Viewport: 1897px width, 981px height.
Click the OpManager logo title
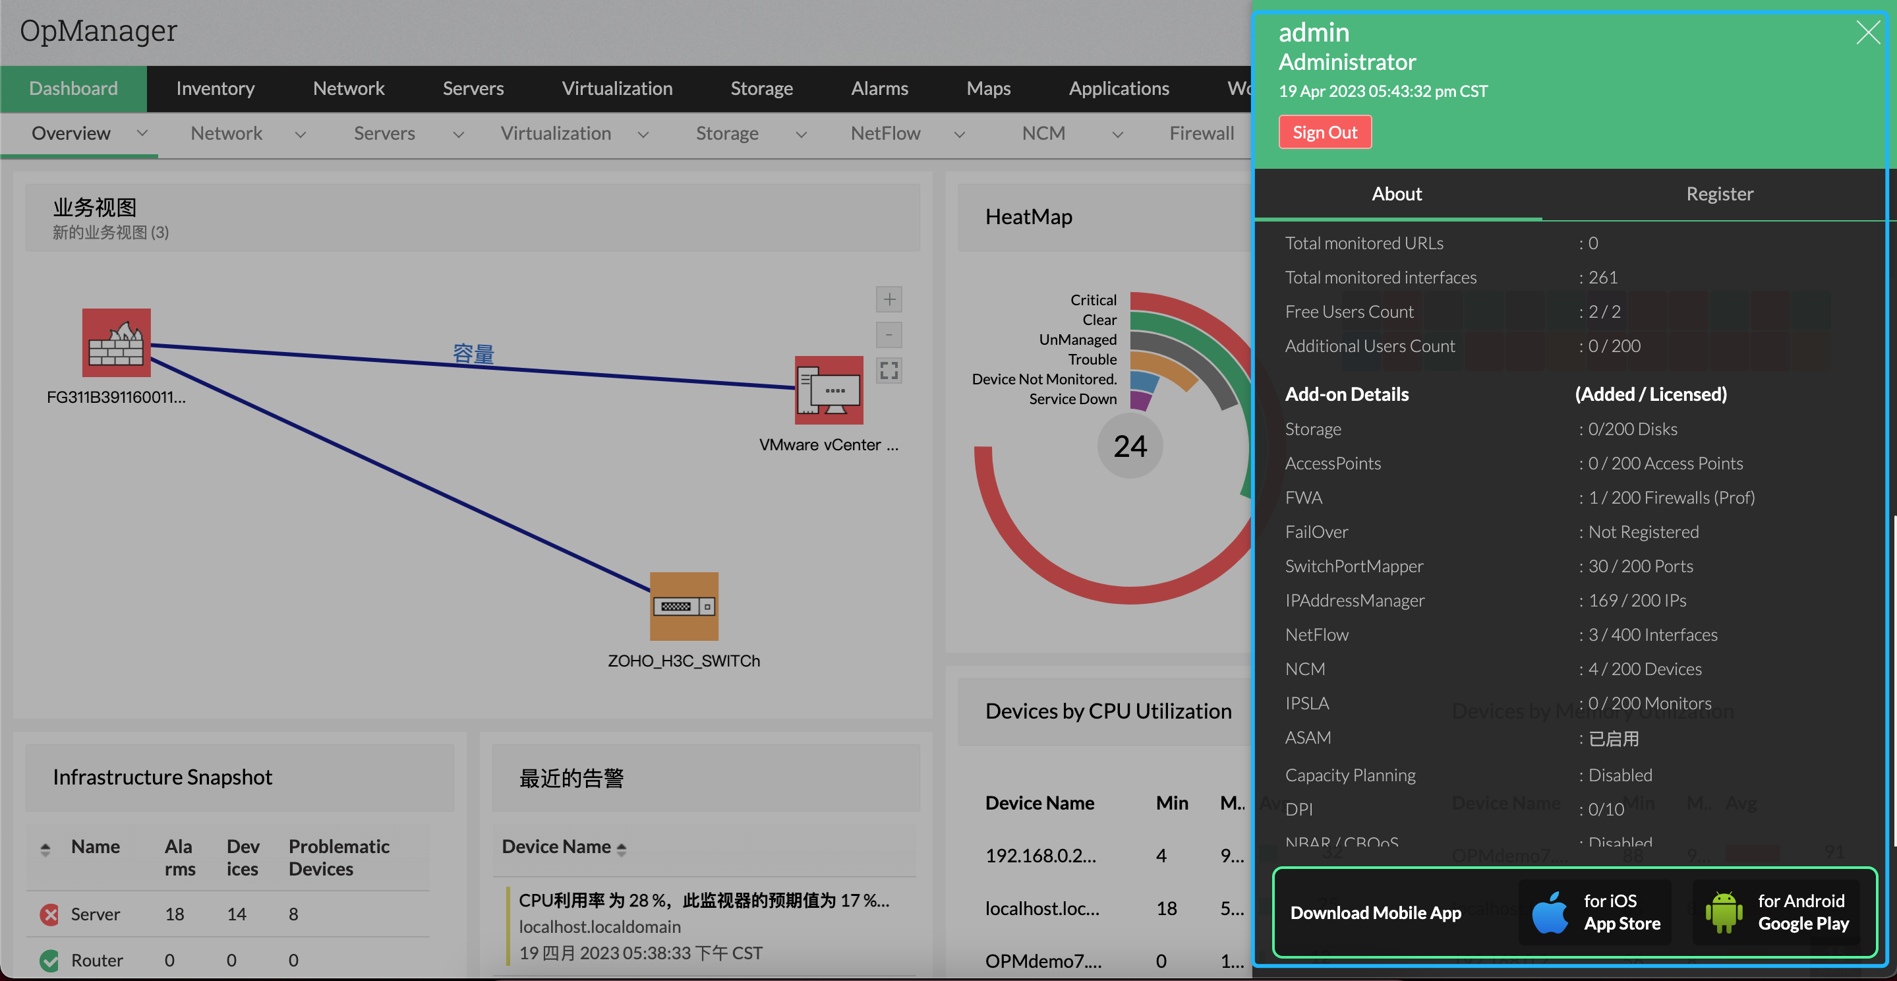coord(98,30)
